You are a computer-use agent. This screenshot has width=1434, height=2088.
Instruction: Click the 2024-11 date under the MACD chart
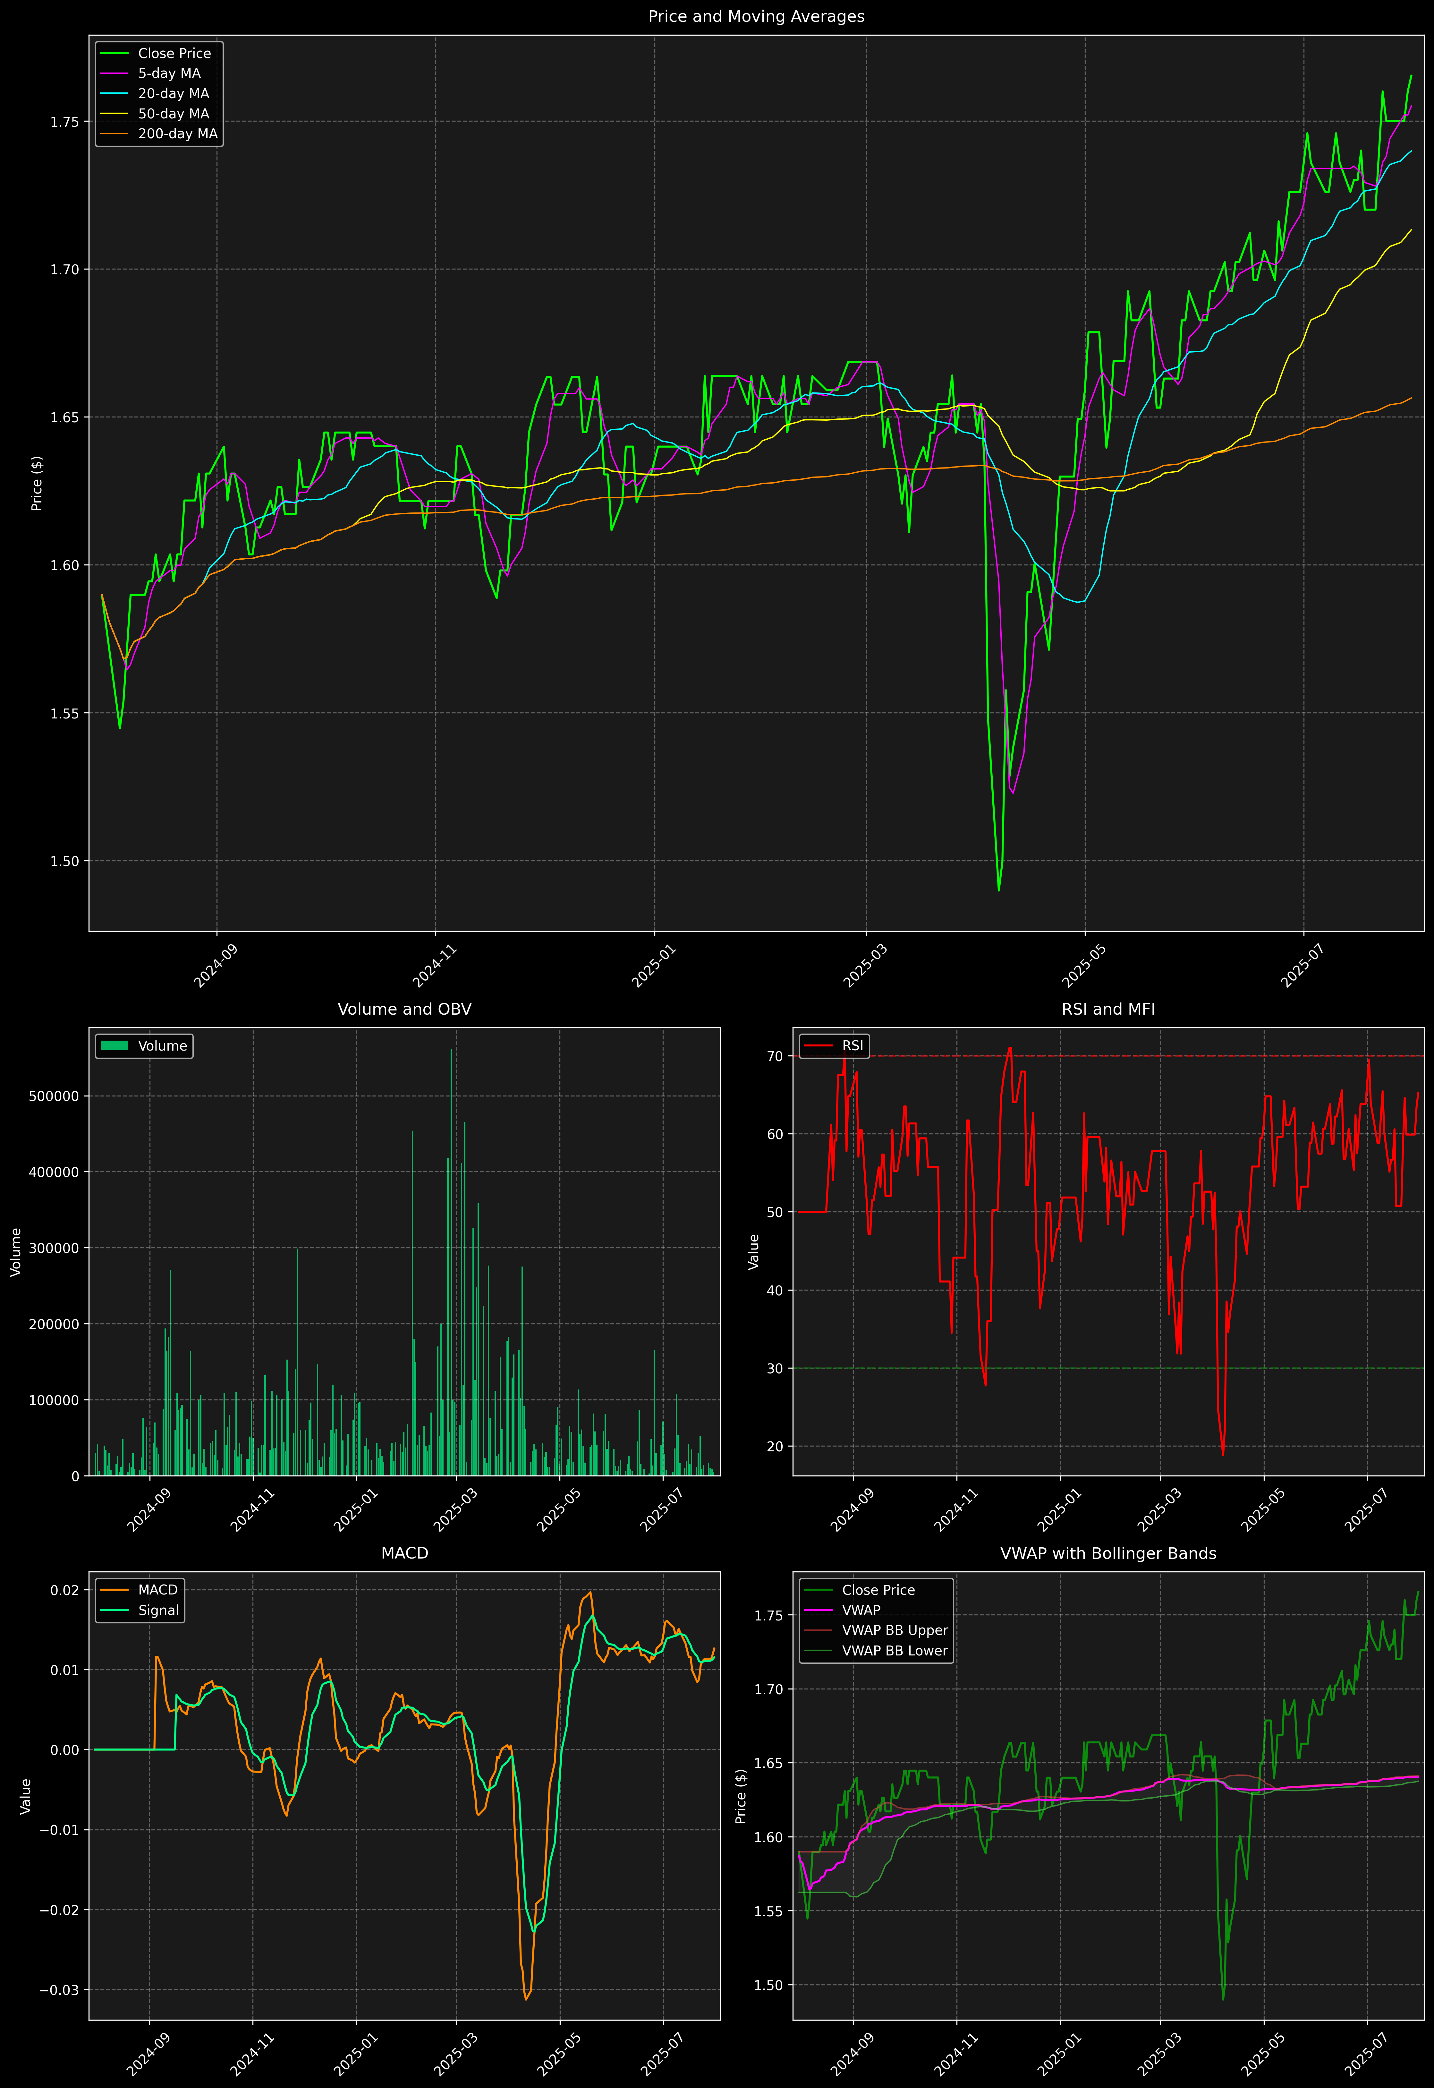[x=251, y=2055]
